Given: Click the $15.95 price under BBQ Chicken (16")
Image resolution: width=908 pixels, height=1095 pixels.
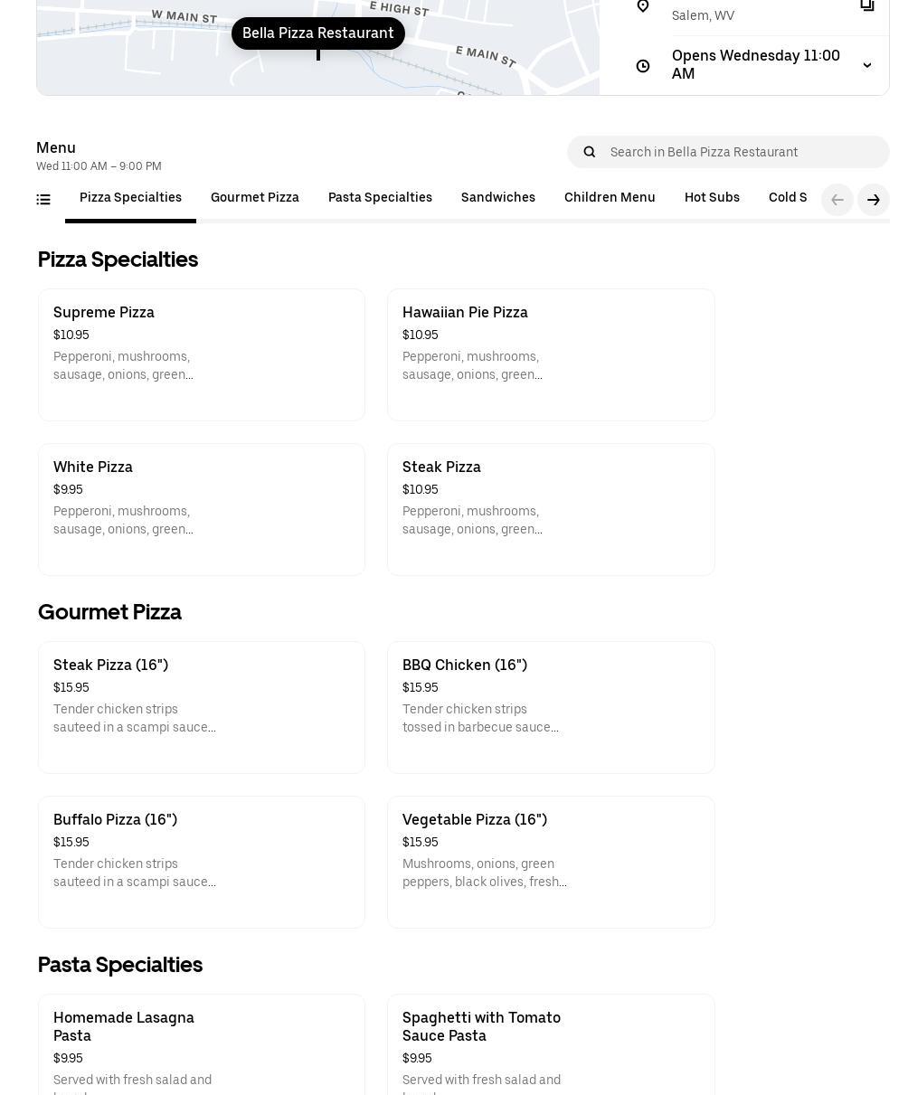Looking at the screenshot, I should pyautogui.click(x=421, y=688).
